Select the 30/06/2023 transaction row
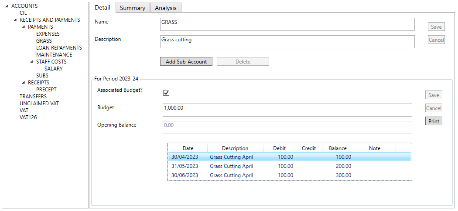The width and height of the screenshot is (458, 211). (290, 175)
